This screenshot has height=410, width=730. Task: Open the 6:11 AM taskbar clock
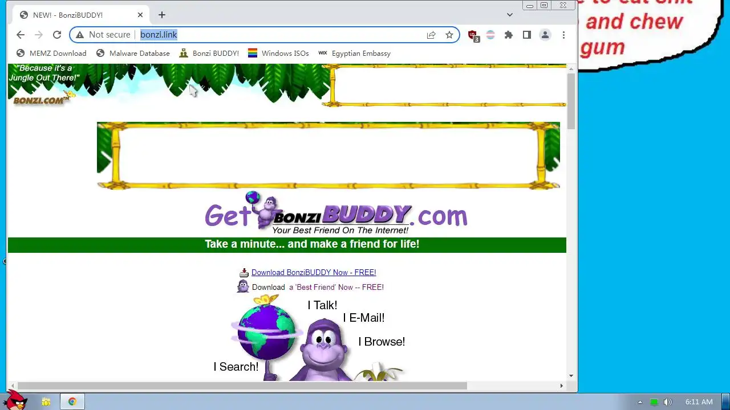[699, 402]
